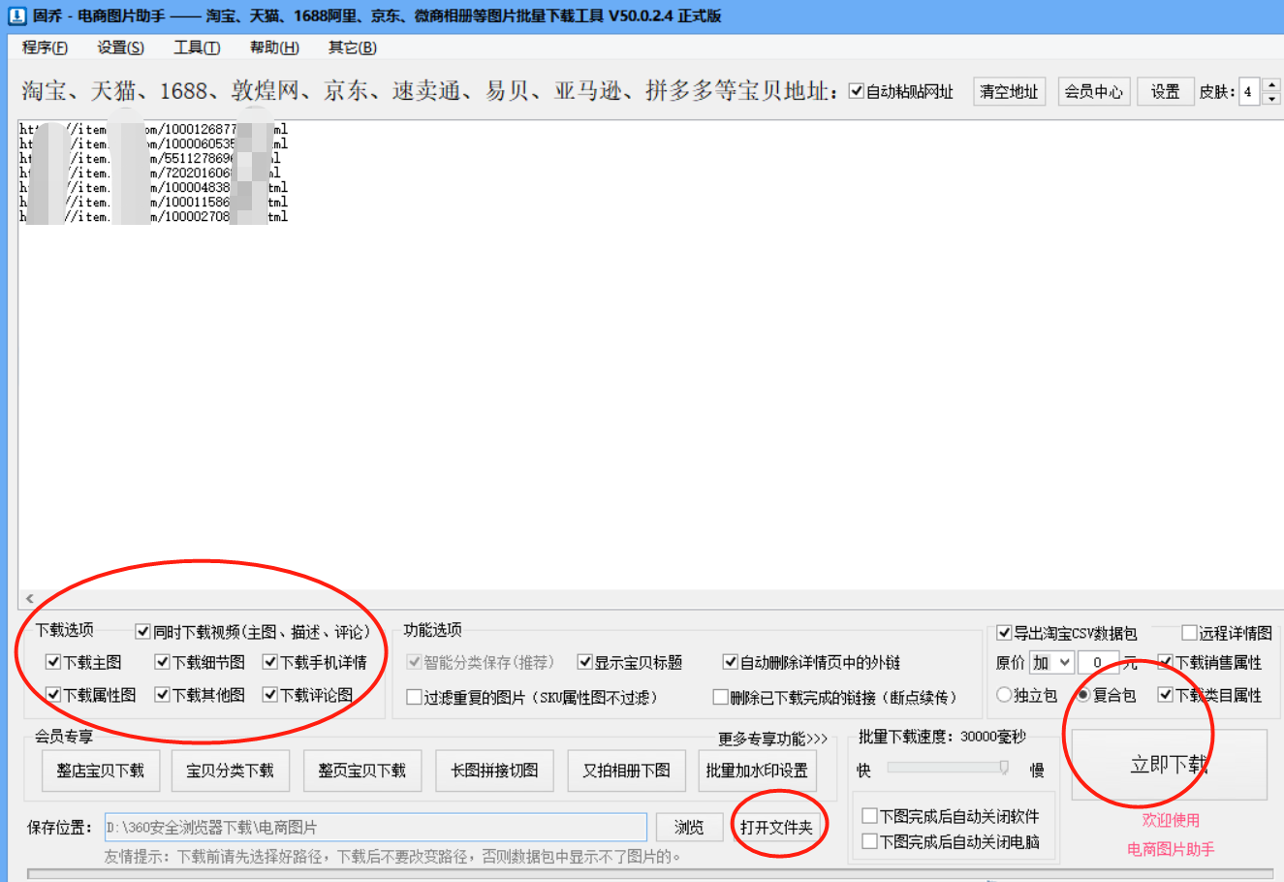Uncheck 下载主图
The image size is (1284, 882).
click(x=53, y=663)
